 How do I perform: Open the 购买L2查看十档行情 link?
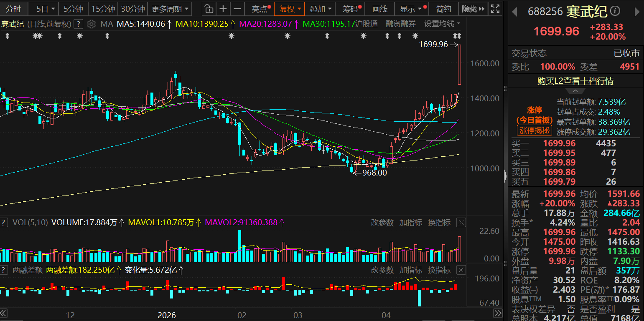[575, 81]
